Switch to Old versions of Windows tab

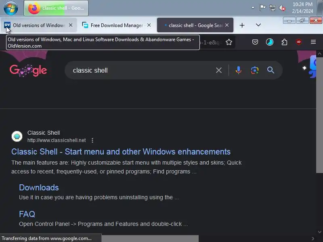[x=39, y=25]
